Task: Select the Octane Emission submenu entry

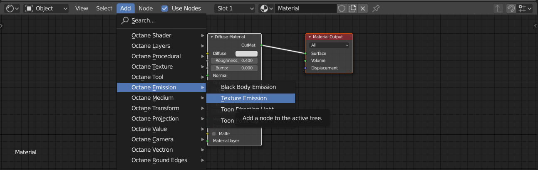Action: click(161, 87)
